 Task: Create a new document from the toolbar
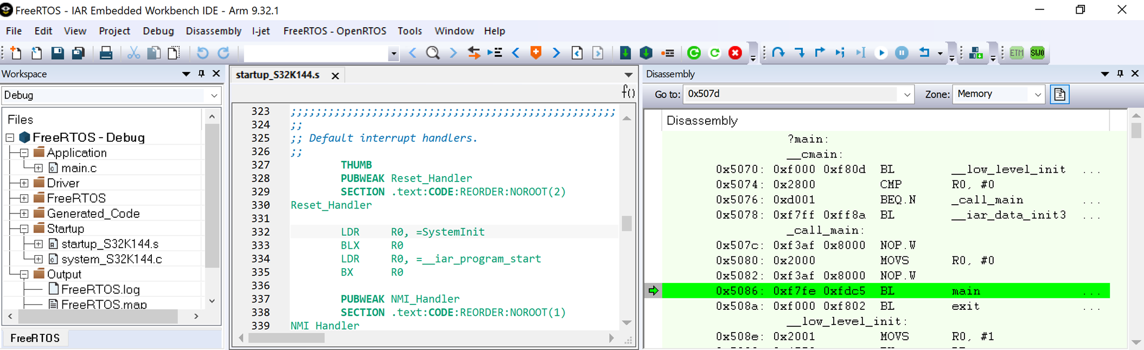[16, 53]
